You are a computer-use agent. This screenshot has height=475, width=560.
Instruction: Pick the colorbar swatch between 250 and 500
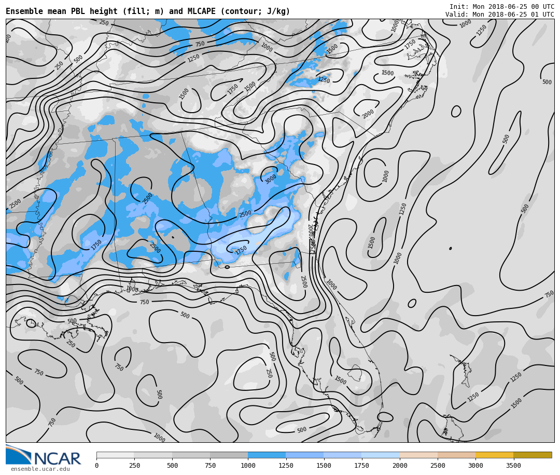coord(153,455)
